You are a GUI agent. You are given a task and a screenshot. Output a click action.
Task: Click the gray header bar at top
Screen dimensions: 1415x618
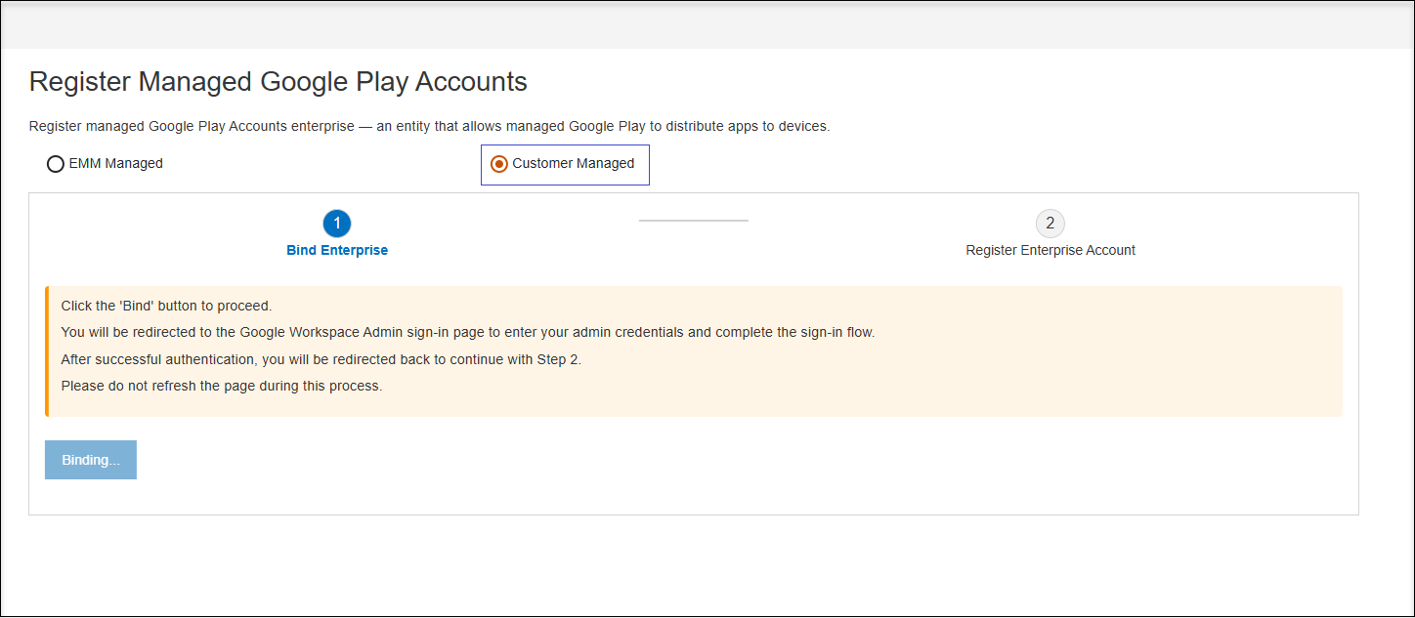pos(707,25)
